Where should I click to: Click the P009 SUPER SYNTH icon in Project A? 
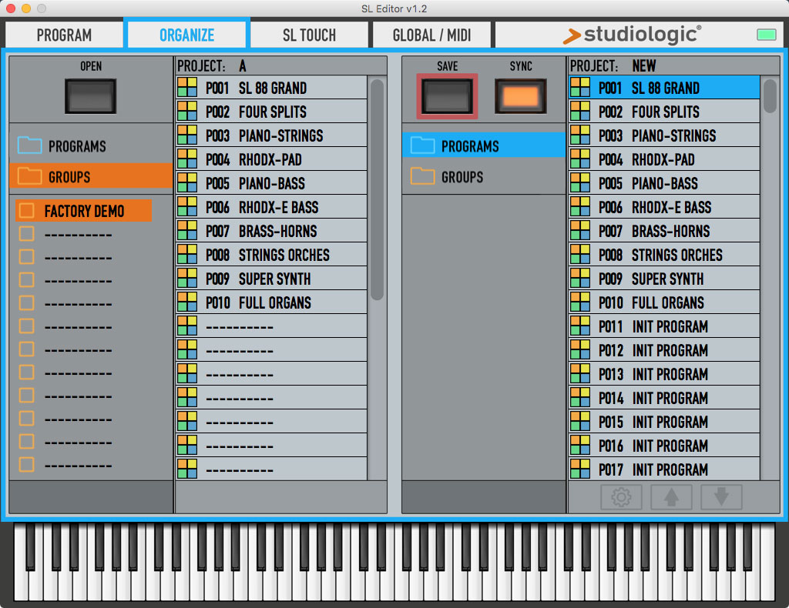[187, 279]
